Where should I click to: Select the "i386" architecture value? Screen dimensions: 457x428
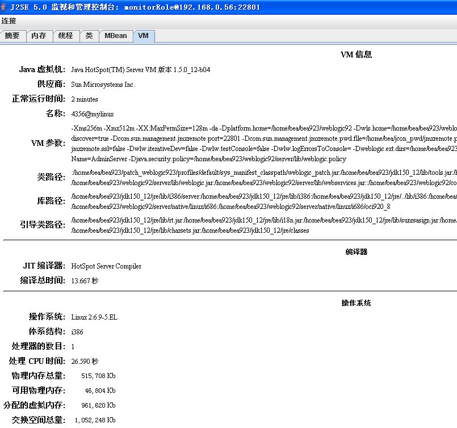click(77, 332)
